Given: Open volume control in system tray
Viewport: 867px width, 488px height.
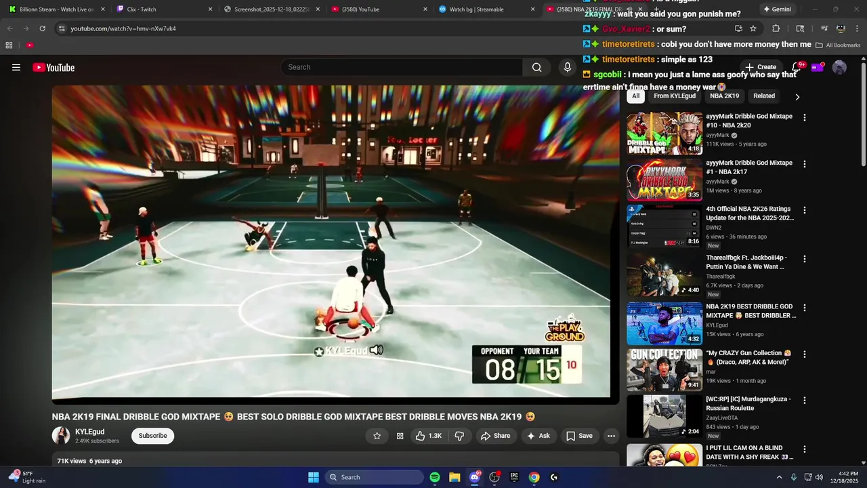Looking at the screenshot, I should 818,477.
